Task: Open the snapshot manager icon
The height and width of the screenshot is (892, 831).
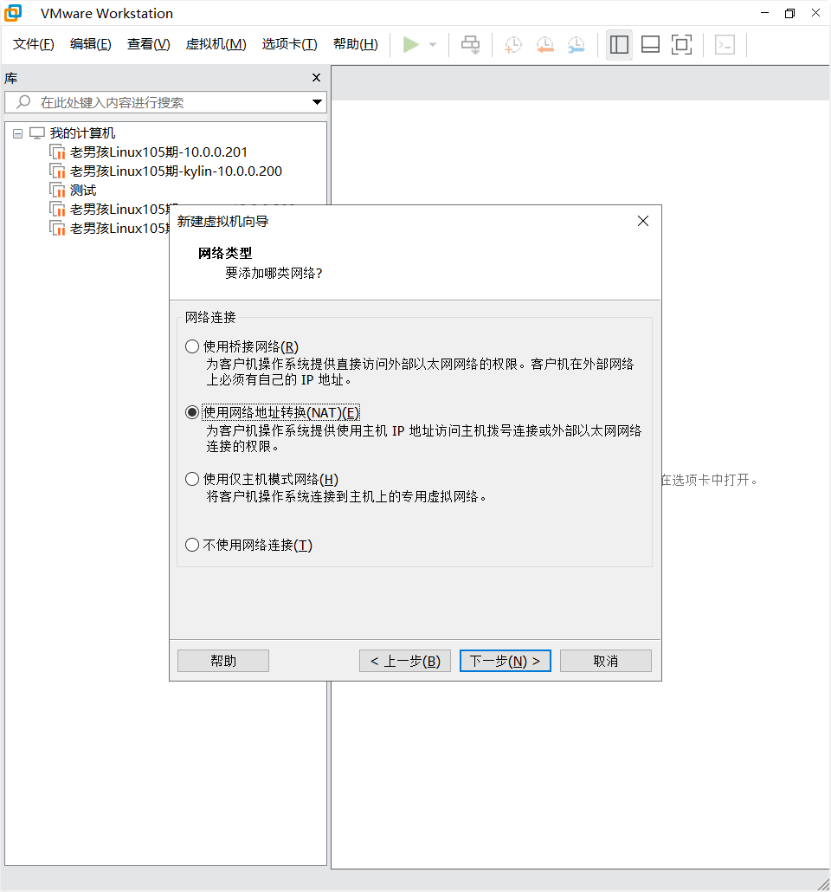Action: coord(577,44)
